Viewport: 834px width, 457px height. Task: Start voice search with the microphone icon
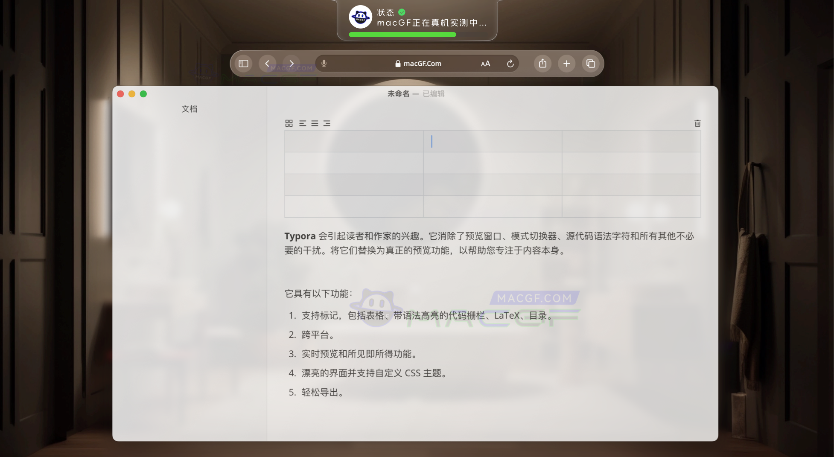[324, 63]
